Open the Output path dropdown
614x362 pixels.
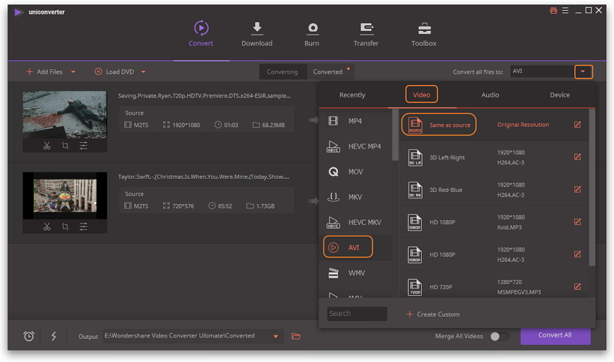coord(276,336)
